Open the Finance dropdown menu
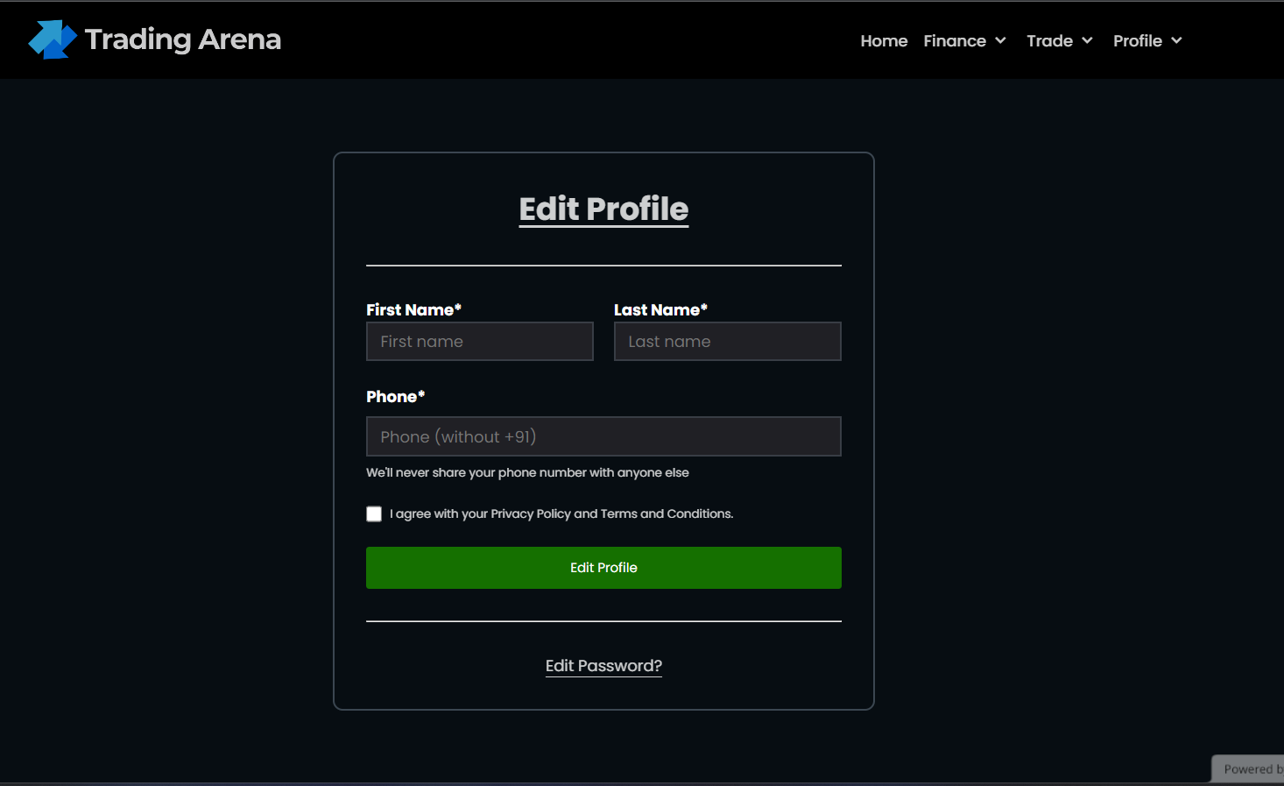This screenshot has height=786, width=1284. coord(955,40)
